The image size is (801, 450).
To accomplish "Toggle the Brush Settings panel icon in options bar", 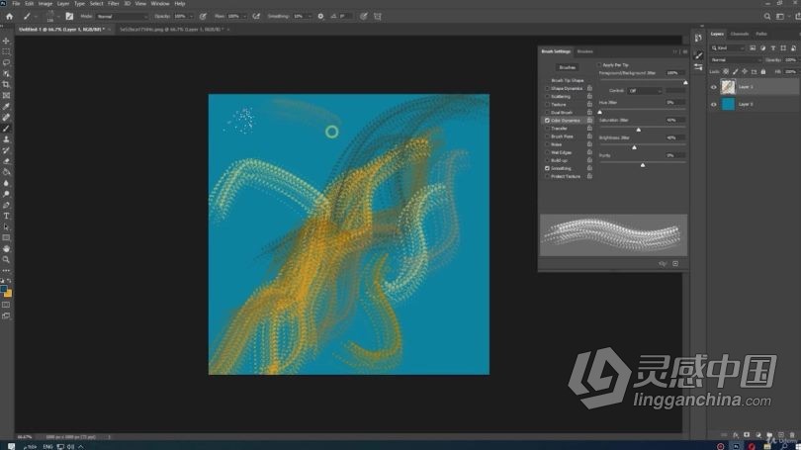I will [x=69, y=17].
